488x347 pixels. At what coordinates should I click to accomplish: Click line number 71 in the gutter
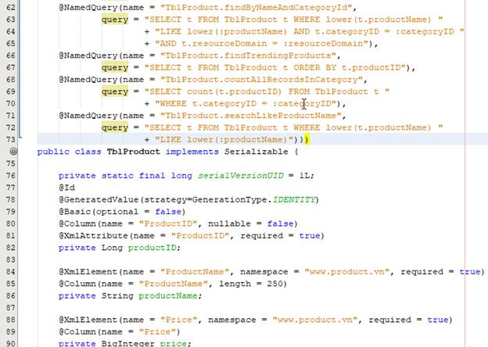(10, 116)
